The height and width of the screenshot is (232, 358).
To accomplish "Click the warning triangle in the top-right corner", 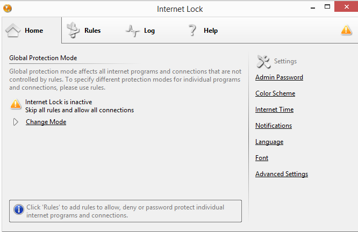I will click(x=346, y=30).
